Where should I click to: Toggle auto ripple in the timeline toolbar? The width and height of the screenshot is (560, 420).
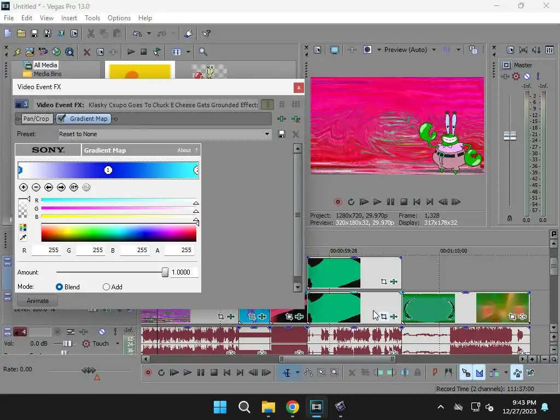coord(494,373)
